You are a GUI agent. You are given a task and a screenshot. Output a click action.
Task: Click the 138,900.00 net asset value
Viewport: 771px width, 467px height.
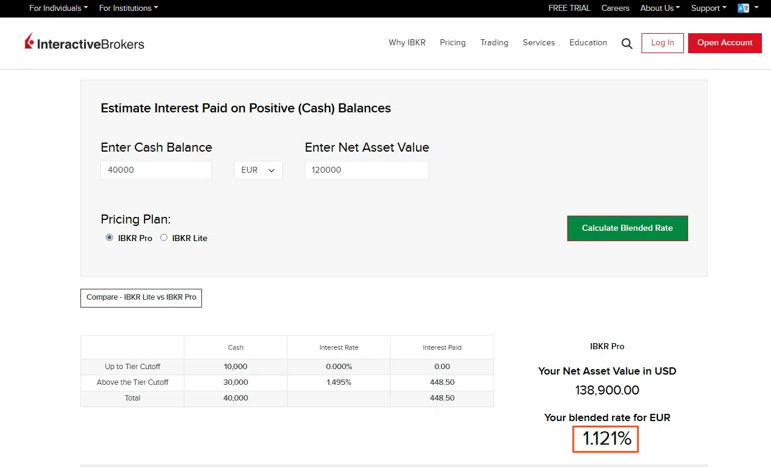607,390
